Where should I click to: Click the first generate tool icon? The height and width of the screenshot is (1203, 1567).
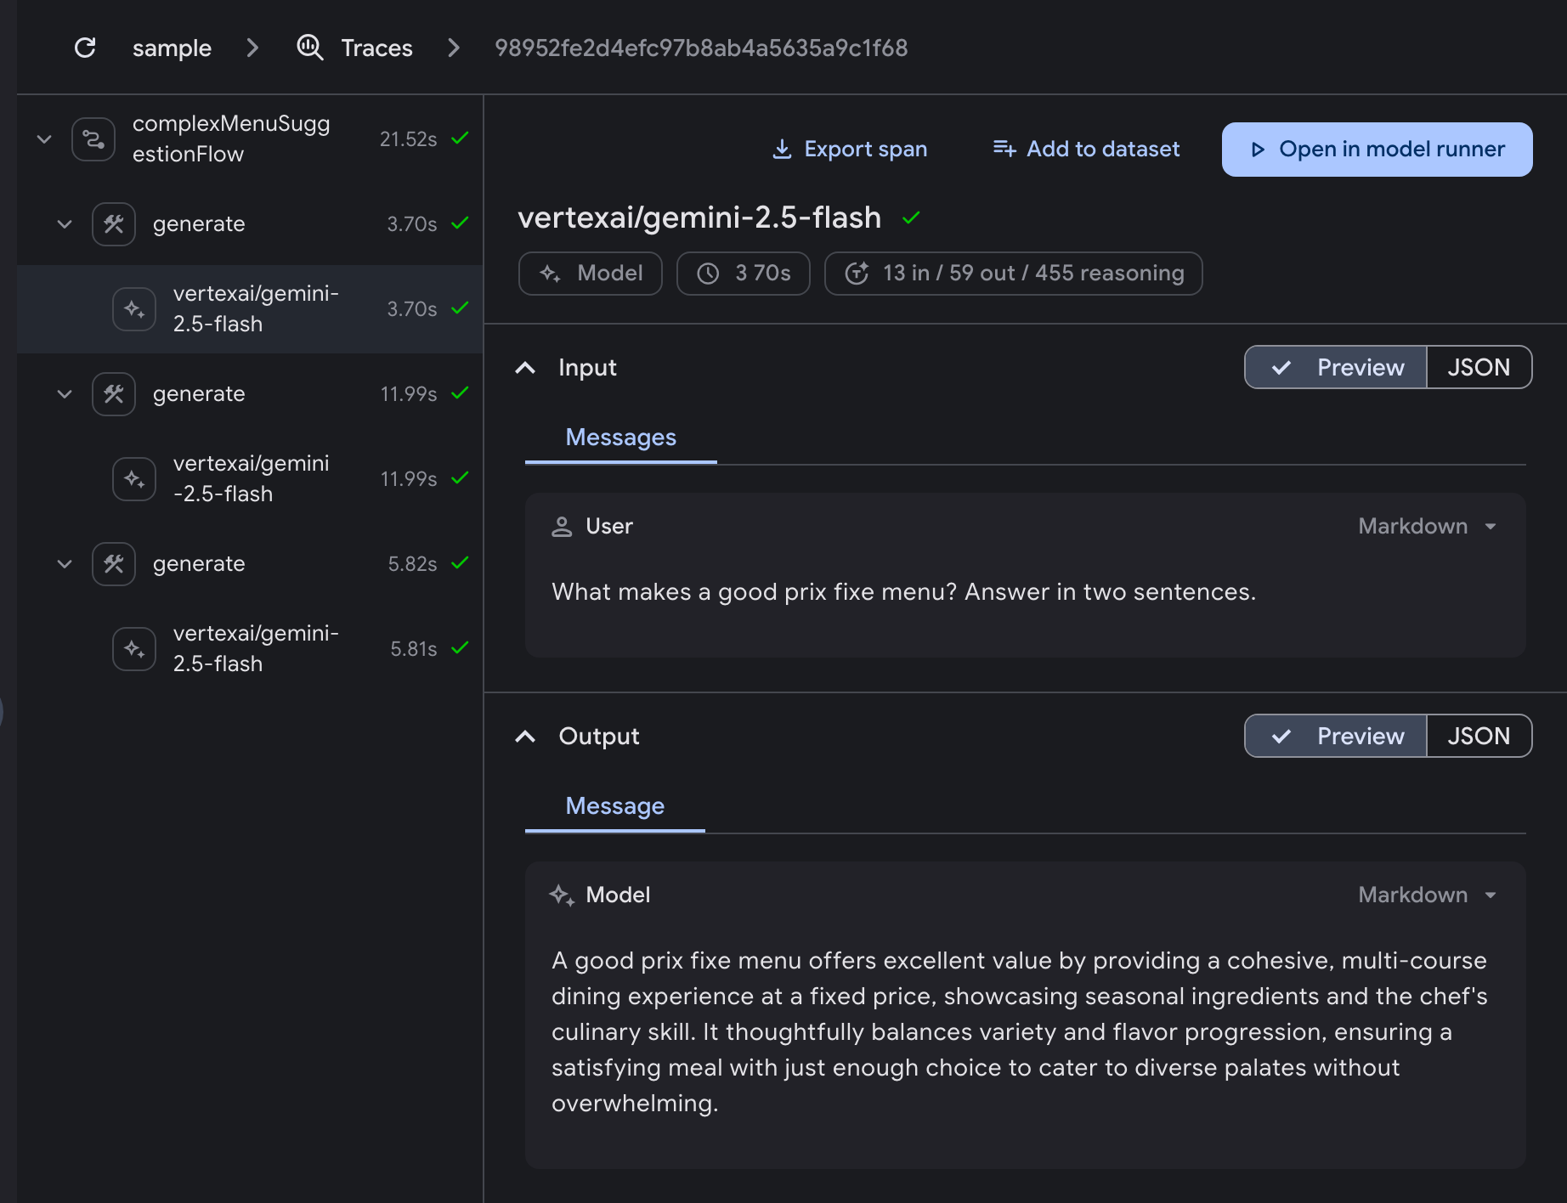tap(114, 224)
